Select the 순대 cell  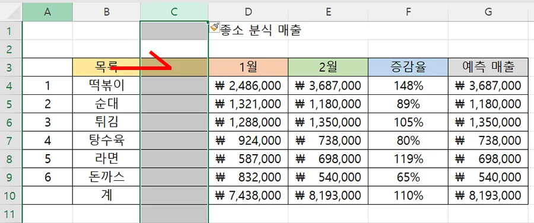pyautogui.click(x=107, y=104)
